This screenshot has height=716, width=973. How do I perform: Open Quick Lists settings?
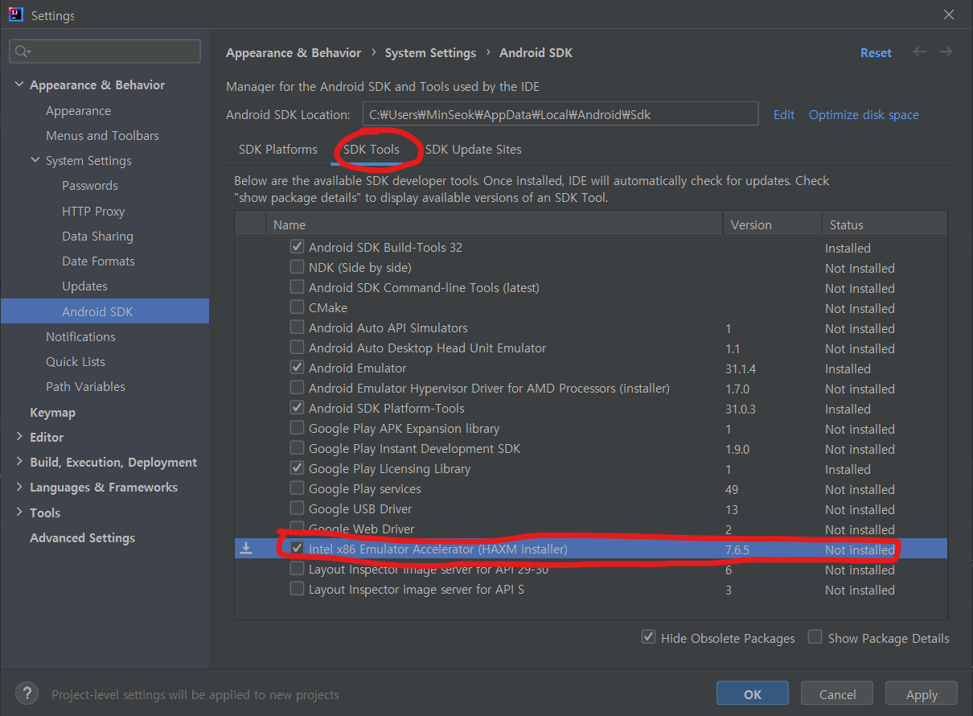(76, 362)
